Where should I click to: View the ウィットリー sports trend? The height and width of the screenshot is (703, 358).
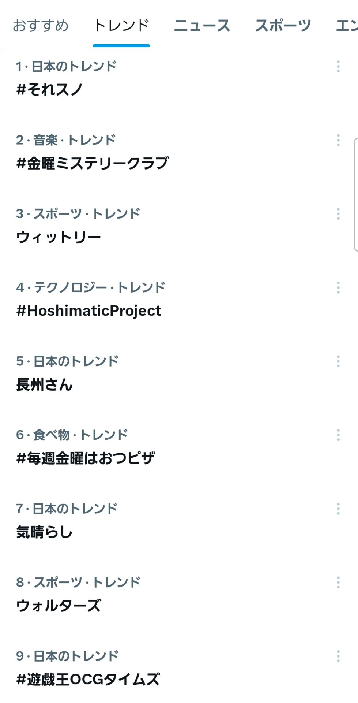59,237
